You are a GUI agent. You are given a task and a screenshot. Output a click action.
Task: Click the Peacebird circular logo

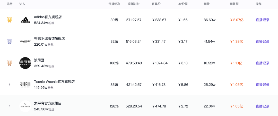[25, 106]
